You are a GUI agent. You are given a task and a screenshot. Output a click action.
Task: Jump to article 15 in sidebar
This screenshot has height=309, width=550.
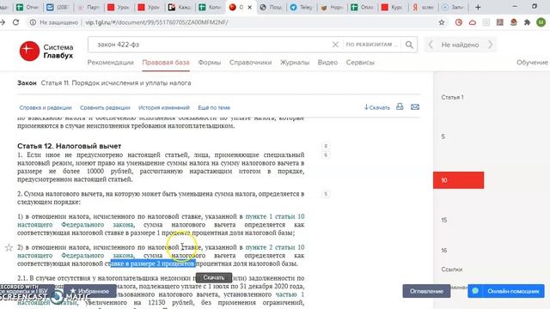coord(444,220)
